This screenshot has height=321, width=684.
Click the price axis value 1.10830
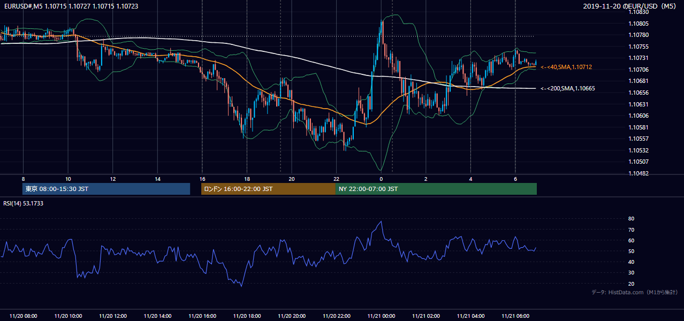click(x=639, y=12)
